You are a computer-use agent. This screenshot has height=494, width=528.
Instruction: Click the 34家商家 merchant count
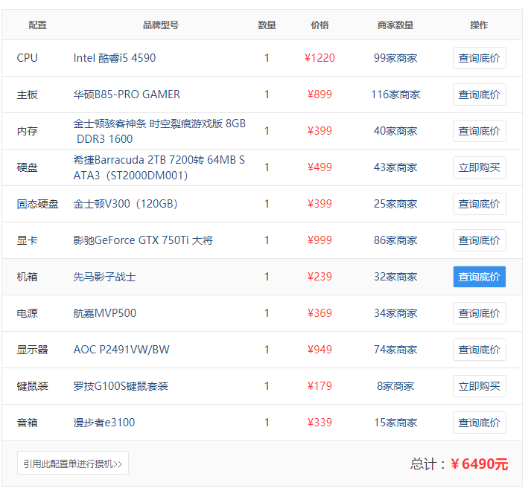(x=395, y=313)
